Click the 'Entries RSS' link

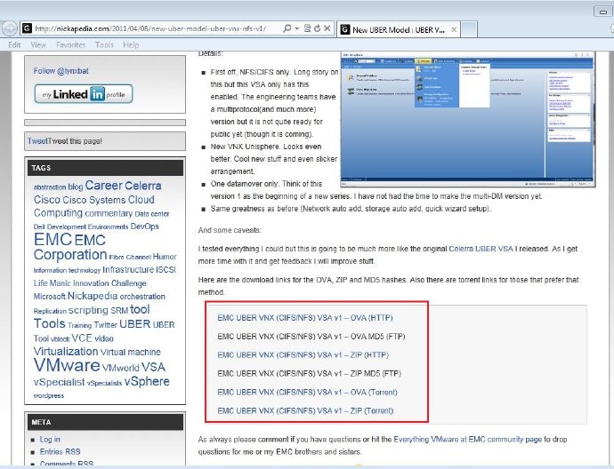pyautogui.click(x=60, y=452)
